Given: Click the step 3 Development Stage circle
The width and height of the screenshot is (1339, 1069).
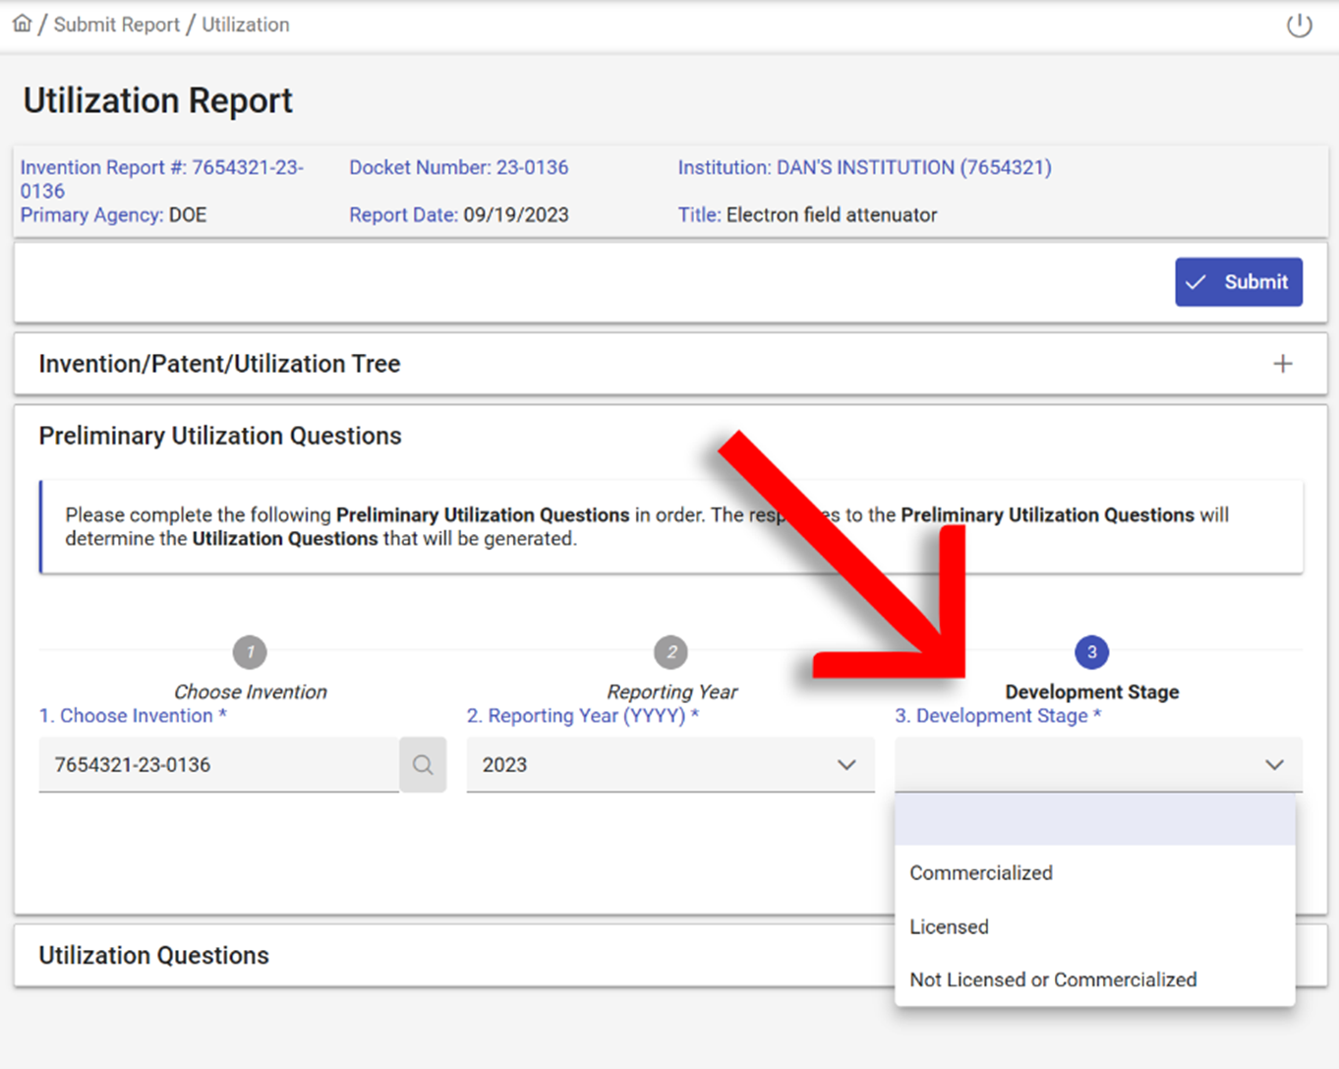Looking at the screenshot, I should coord(1091,652).
